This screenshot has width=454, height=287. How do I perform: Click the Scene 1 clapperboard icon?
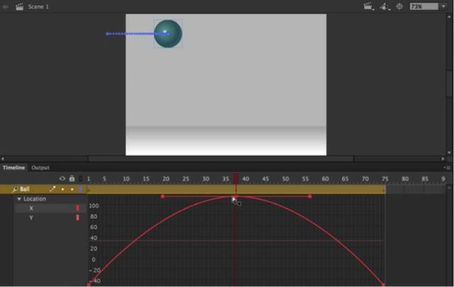(19, 6)
